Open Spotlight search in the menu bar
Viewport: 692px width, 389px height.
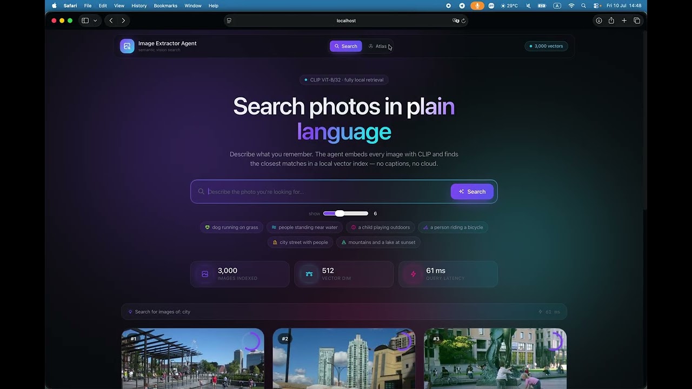(583, 5)
